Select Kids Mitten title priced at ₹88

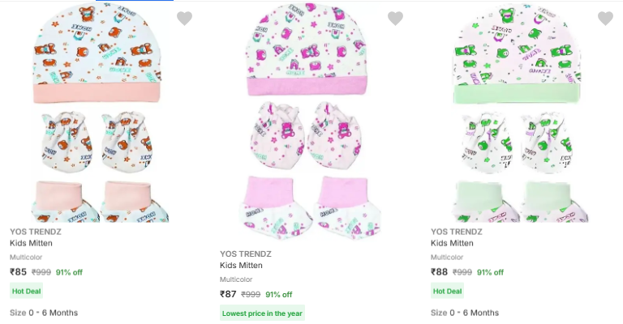pyautogui.click(x=452, y=243)
